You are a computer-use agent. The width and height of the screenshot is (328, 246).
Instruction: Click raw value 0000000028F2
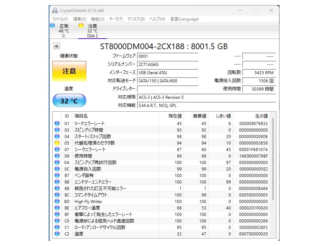click(253, 228)
